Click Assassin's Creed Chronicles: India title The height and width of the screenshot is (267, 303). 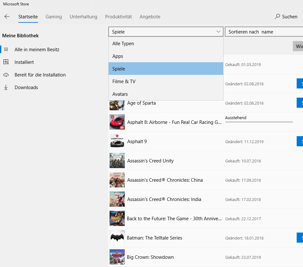164,199
